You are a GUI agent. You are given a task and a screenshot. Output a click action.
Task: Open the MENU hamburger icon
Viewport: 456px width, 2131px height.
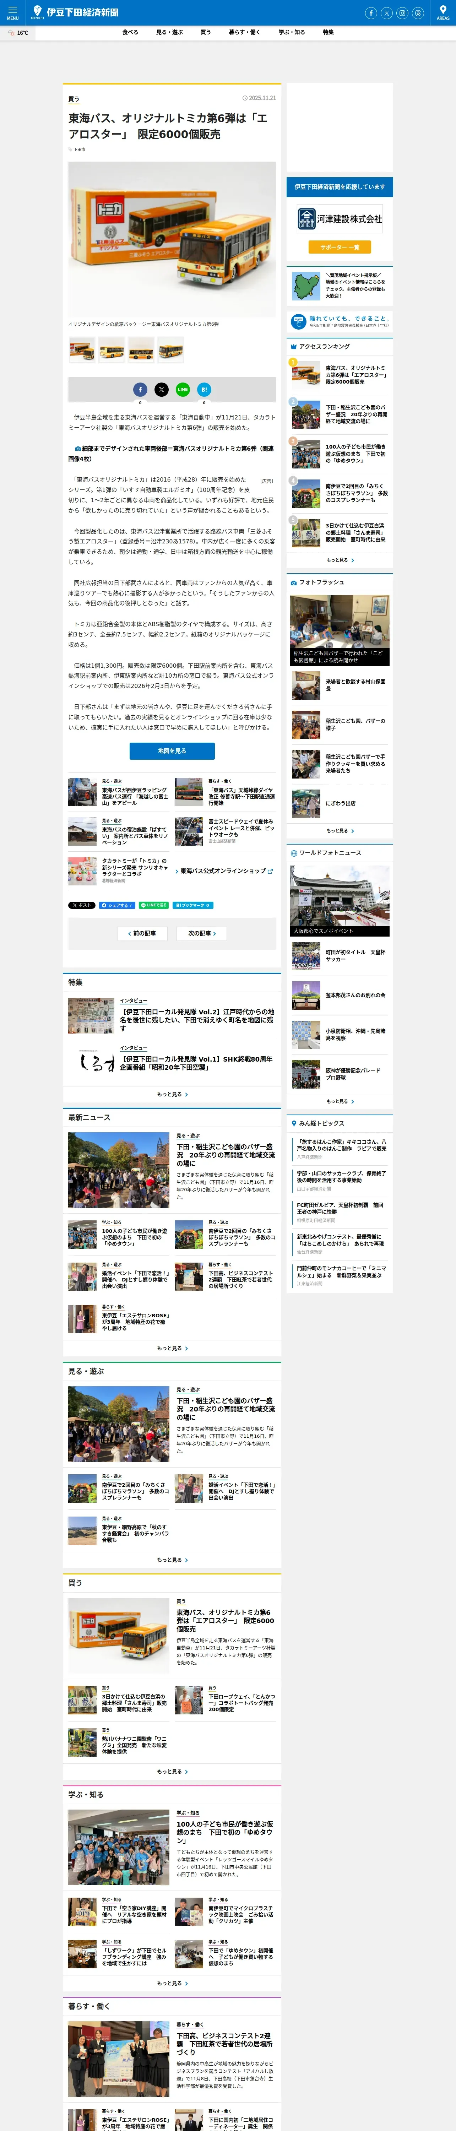[12, 12]
